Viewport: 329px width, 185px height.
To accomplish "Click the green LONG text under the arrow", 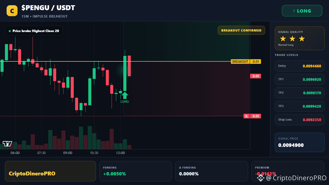I will [125, 102].
